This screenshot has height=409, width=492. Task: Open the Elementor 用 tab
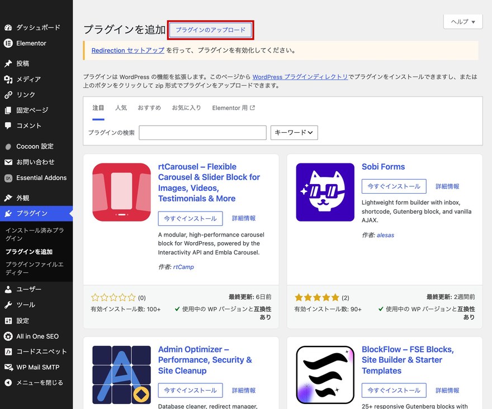click(x=234, y=108)
